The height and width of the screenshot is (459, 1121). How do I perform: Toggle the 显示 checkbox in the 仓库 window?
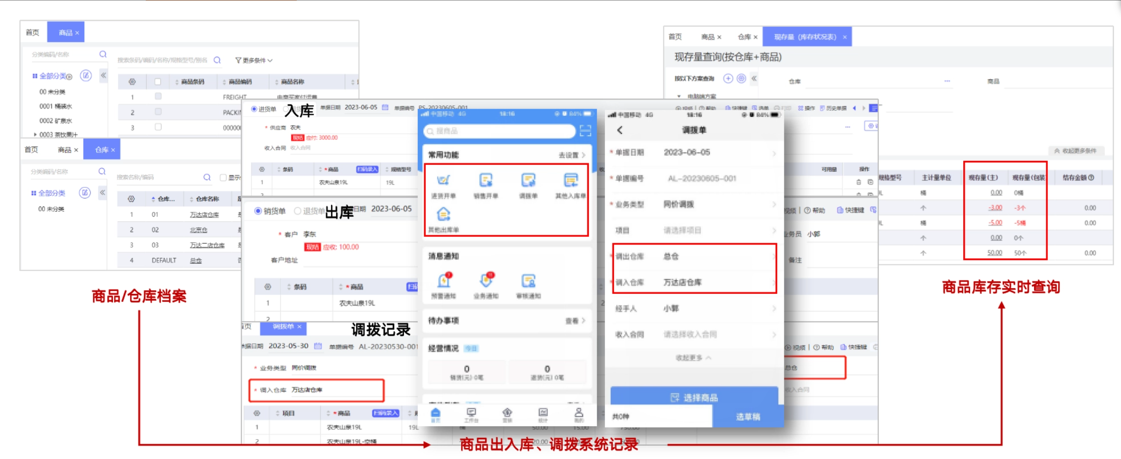223,177
